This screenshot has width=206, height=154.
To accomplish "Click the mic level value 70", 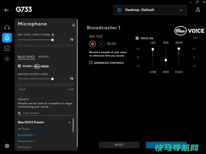I will [x=72, y=40].
